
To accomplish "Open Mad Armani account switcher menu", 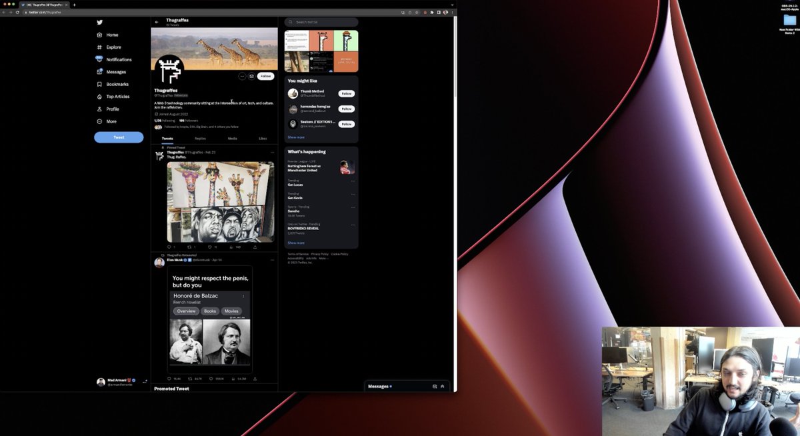I will click(121, 382).
